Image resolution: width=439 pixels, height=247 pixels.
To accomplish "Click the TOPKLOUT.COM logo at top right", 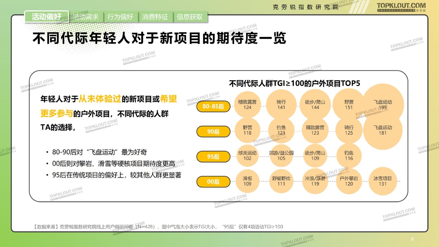I will click(401, 7).
